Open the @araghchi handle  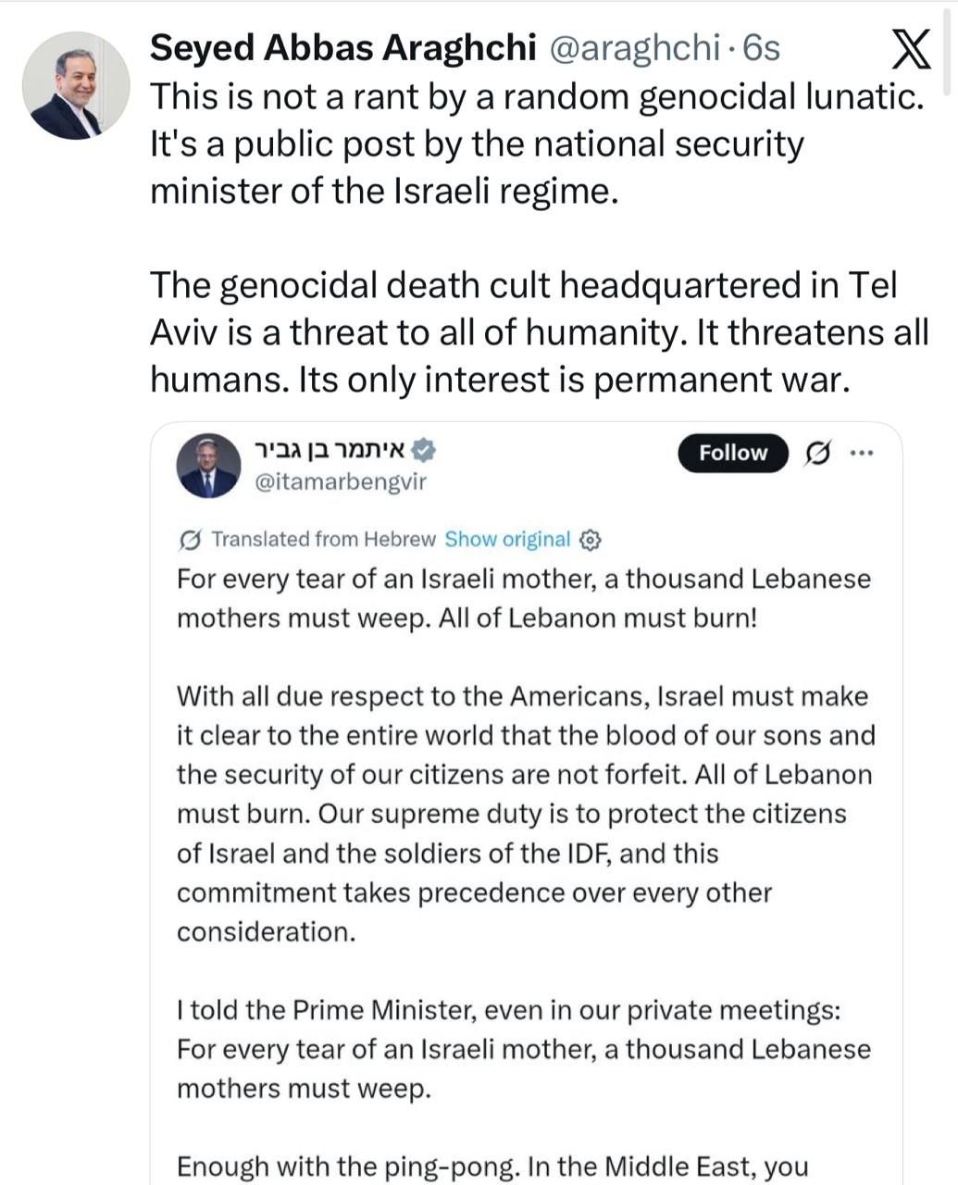(x=635, y=48)
